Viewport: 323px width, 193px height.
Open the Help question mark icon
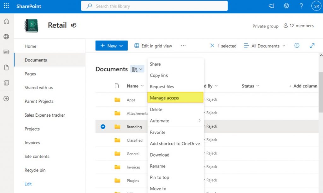301,6
